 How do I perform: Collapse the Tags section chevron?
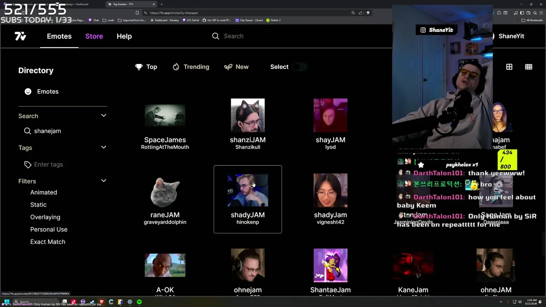click(x=103, y=147)
